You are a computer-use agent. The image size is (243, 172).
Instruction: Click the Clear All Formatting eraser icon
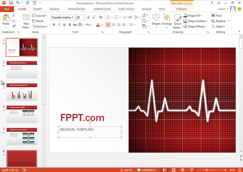[101, 17]
